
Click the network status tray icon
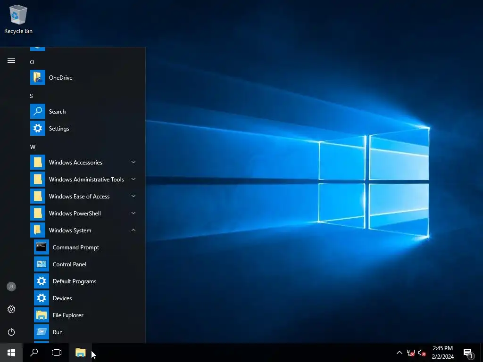tap(411, 353)
